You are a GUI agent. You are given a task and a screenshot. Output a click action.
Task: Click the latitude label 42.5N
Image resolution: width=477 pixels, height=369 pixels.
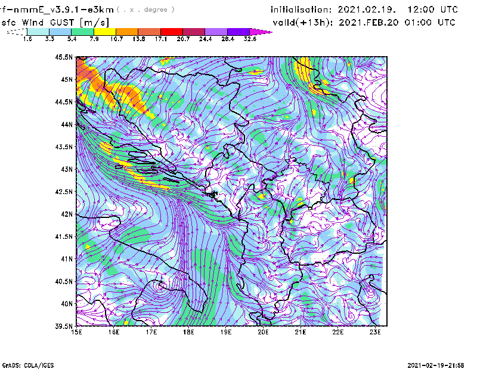pyautogui.click(x=64, y=192)
